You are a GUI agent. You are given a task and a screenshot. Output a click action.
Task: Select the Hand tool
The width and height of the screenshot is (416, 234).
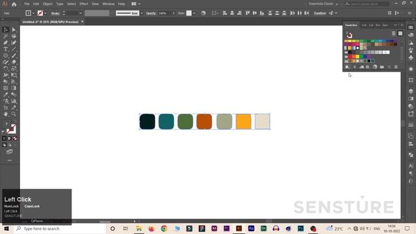coord(6,114)
